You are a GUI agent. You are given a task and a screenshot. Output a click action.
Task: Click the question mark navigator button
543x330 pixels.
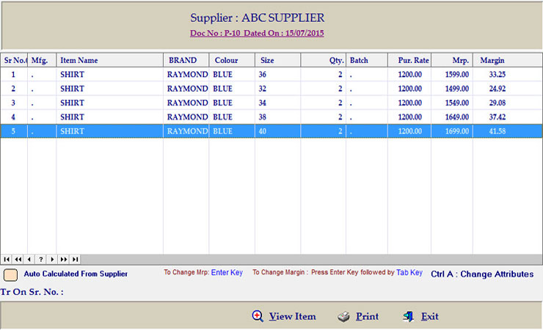tap(41, 259)
